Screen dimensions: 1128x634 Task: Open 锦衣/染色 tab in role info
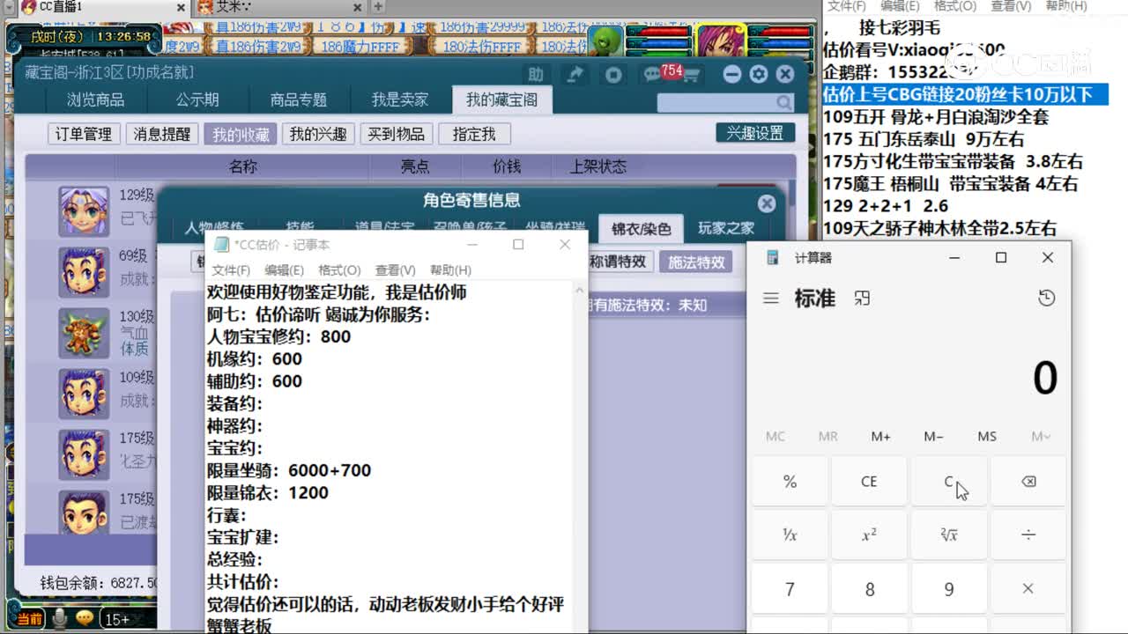(642, 229)
